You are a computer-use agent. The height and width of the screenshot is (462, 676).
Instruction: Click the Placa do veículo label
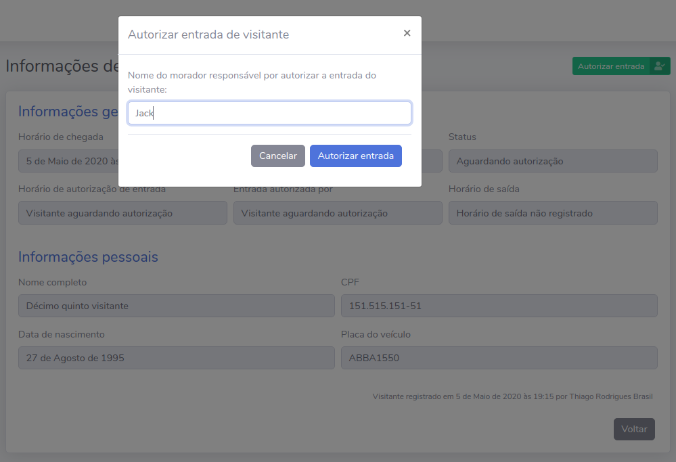pyautogui.click(x=376, y=334)
